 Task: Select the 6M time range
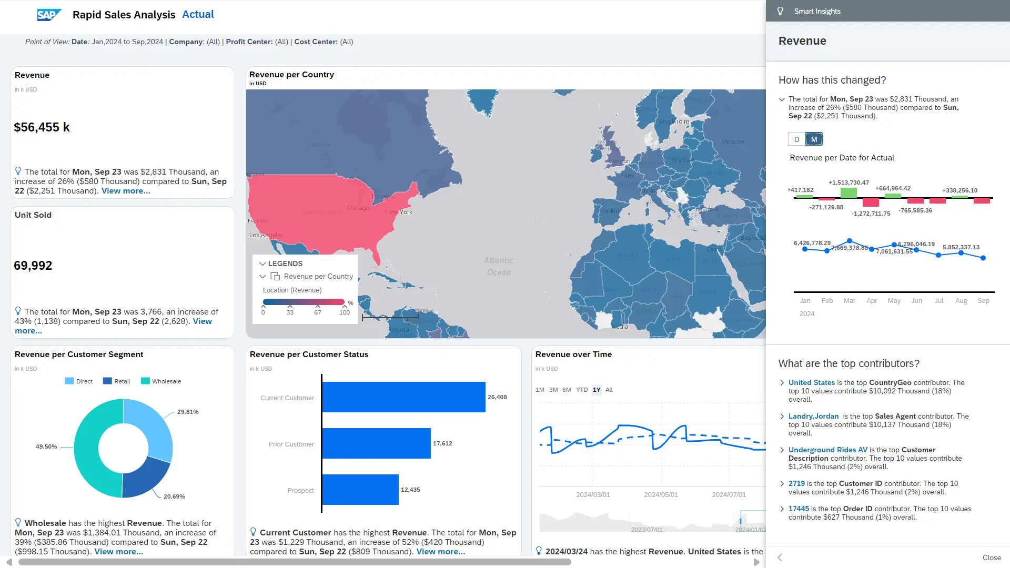point(567,390)
